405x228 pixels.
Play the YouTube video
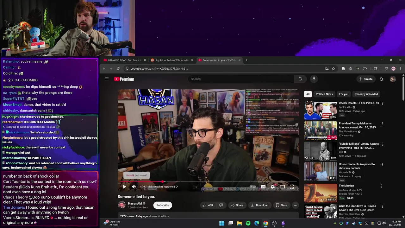(x=124, y=187)
